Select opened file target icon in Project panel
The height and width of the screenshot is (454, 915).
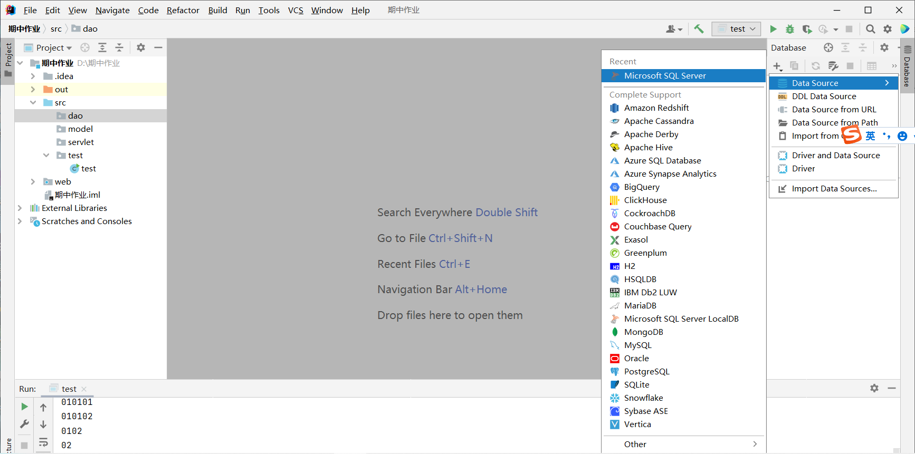pos(85,47)
